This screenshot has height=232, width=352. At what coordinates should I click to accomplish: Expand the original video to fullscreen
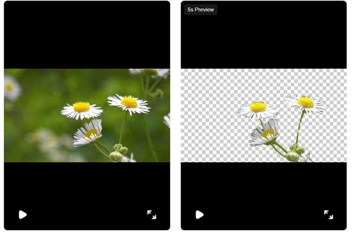pos(152,215)
